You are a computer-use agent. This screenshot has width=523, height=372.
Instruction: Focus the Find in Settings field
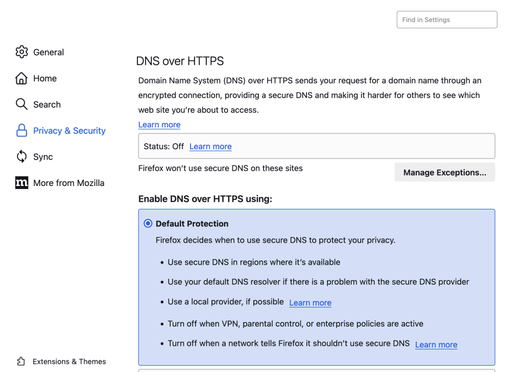446,20
